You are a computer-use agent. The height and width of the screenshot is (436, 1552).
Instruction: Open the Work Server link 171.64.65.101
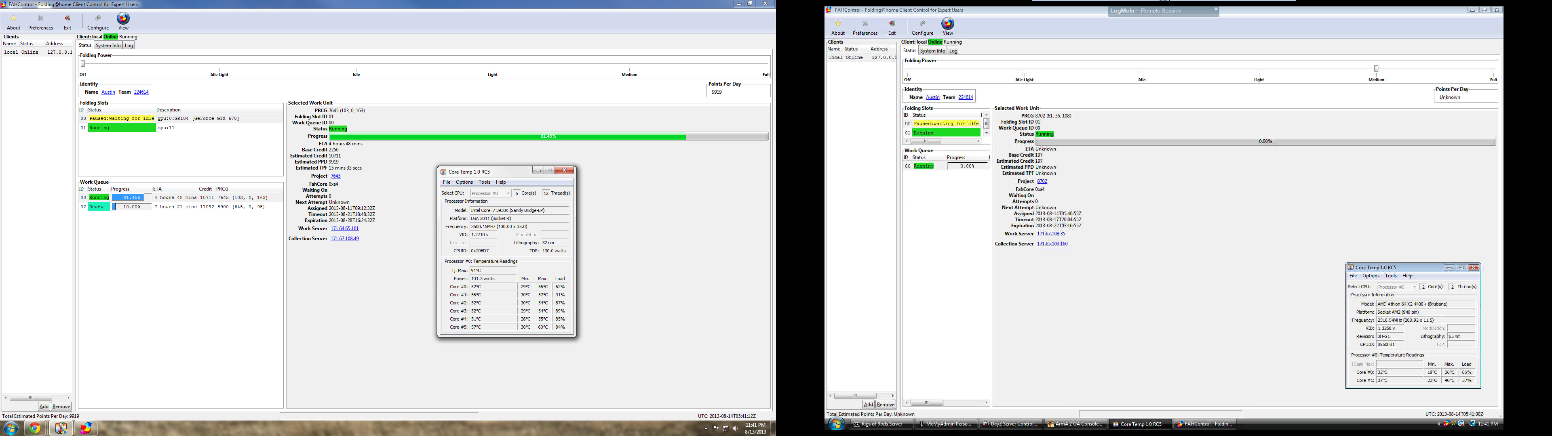pos(345,229)
